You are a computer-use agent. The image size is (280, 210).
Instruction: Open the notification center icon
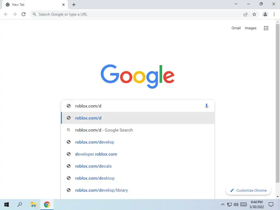click(x=271, y=205)
